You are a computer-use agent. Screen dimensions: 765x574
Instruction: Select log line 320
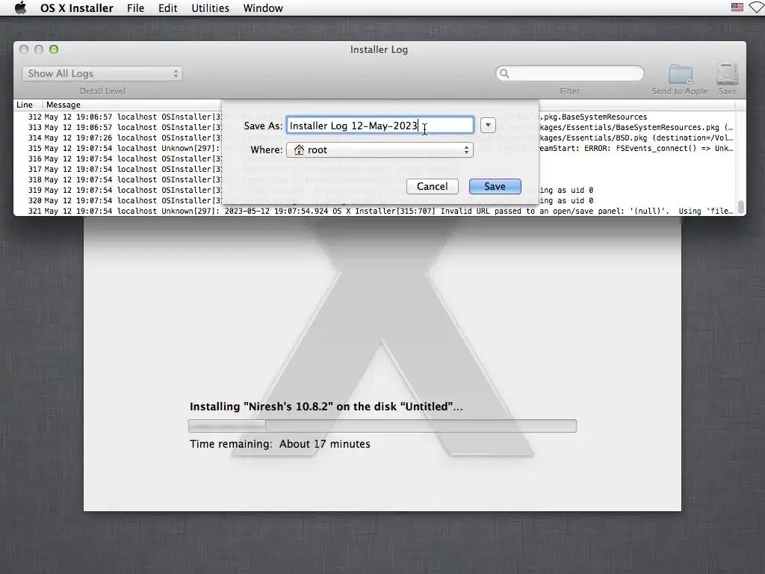pyautogui.click(x=375, y=200)
